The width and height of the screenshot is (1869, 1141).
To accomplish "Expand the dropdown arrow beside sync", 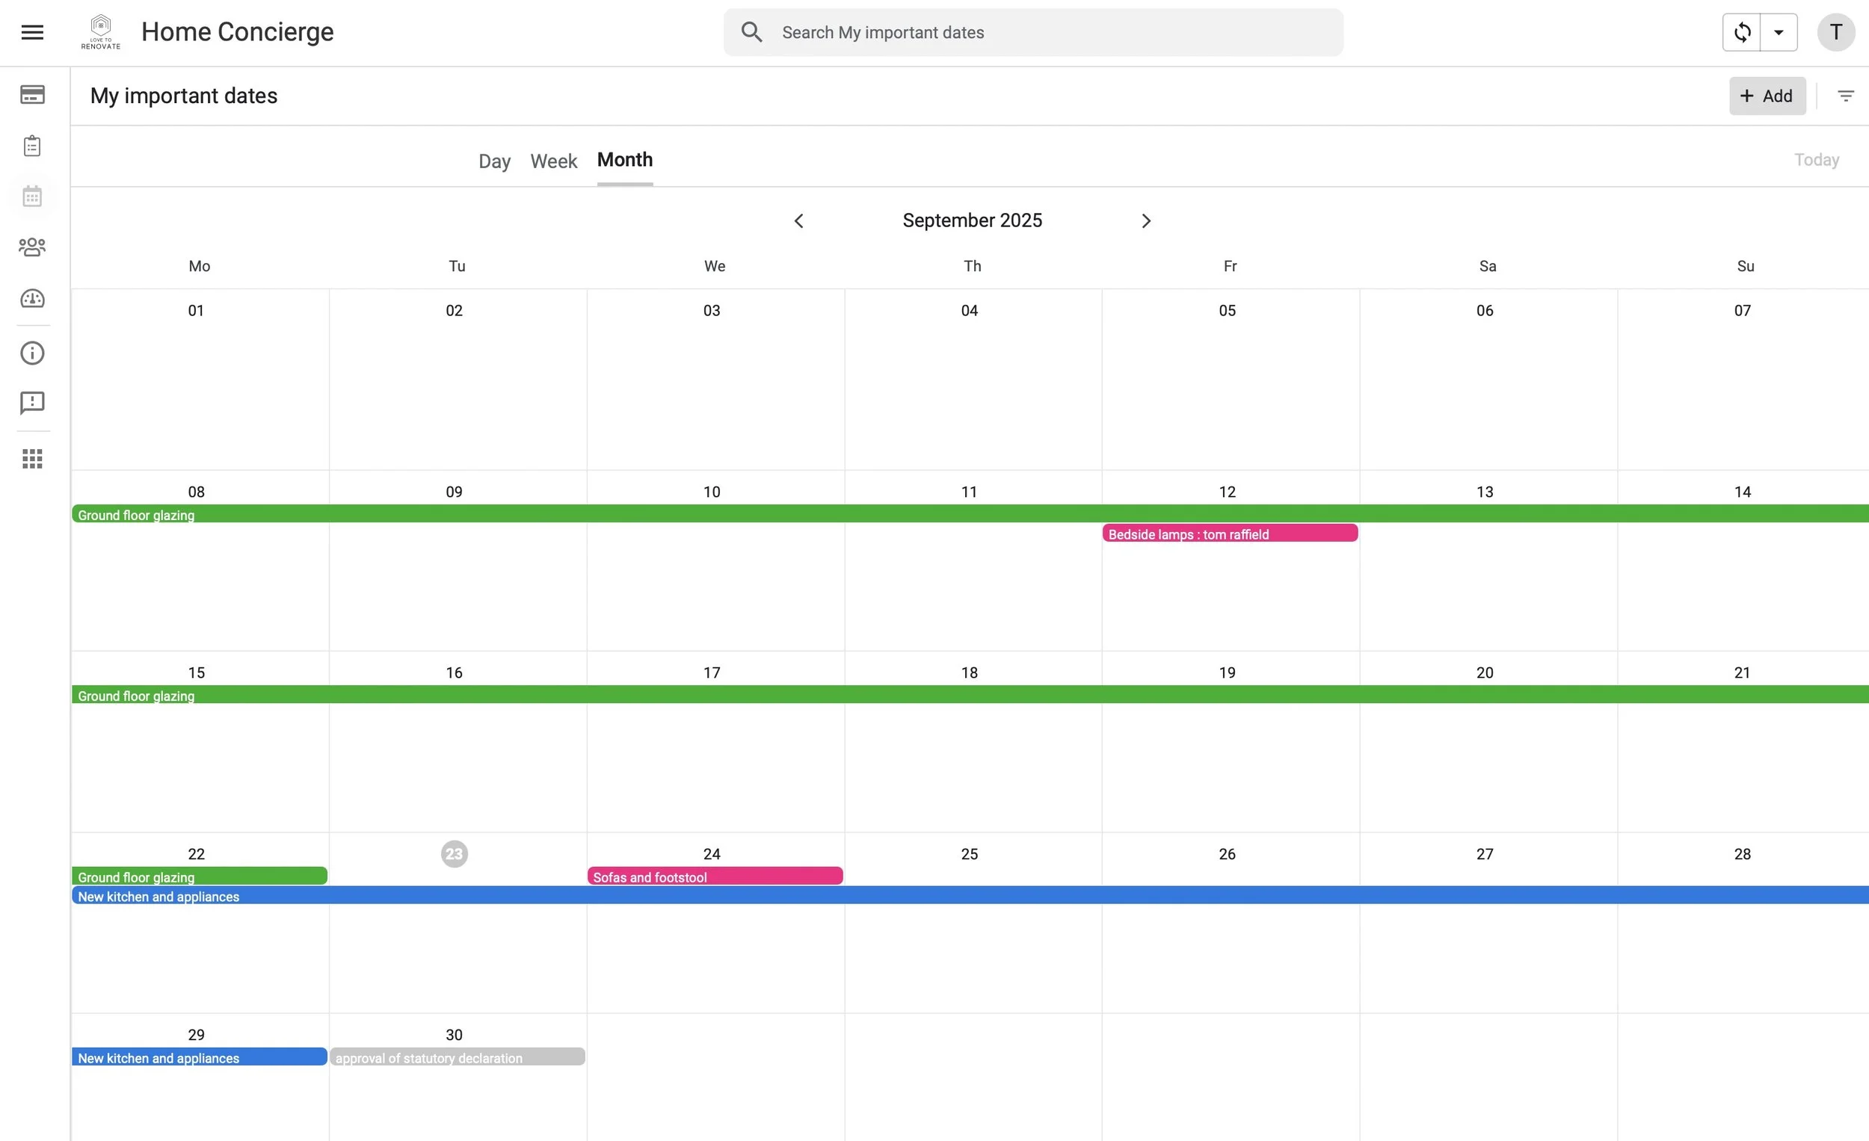I will pyautogui.click(x=1778, y=32).
